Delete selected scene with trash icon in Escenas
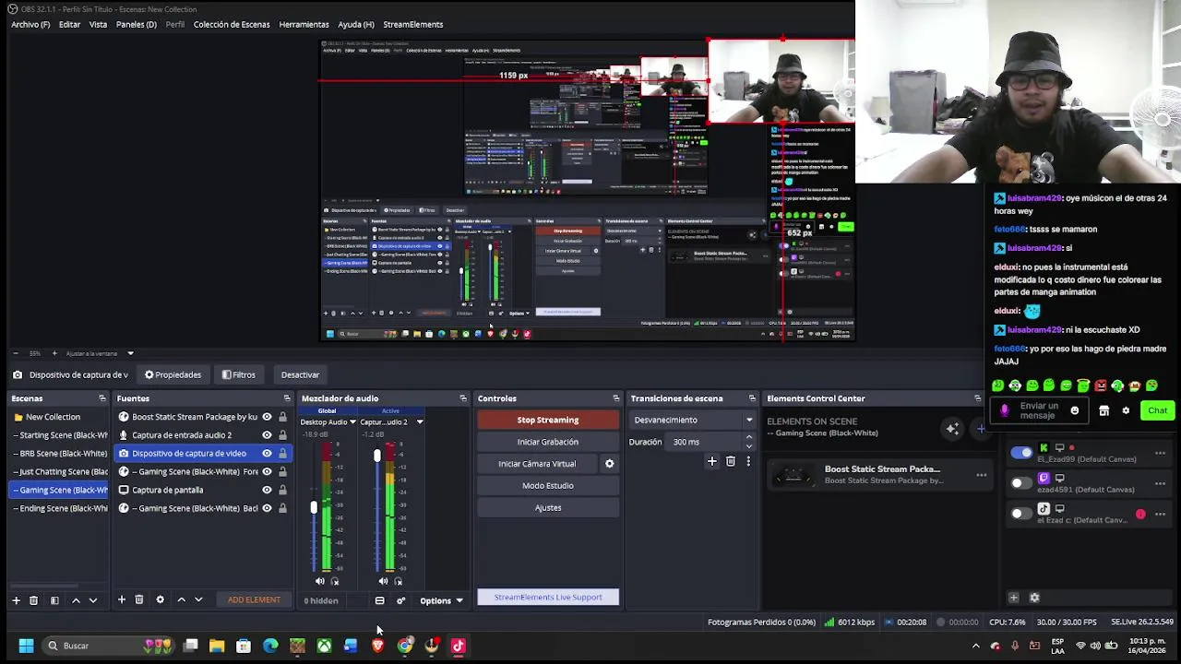 33,600
